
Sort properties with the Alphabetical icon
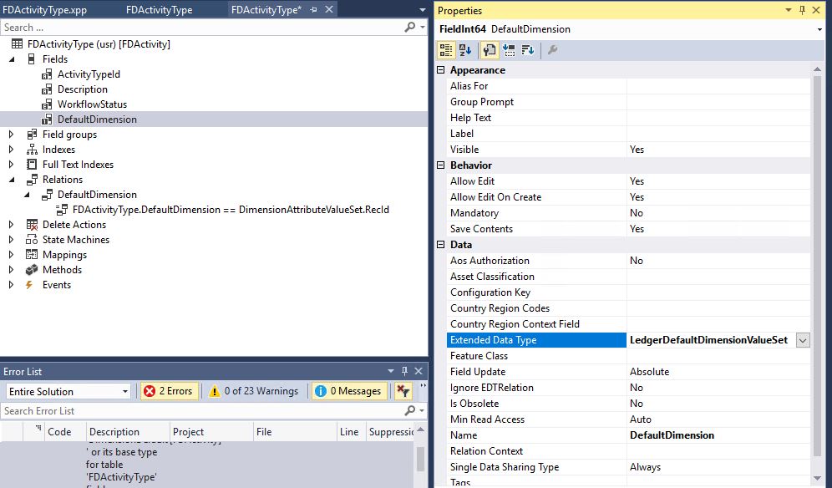465,50
